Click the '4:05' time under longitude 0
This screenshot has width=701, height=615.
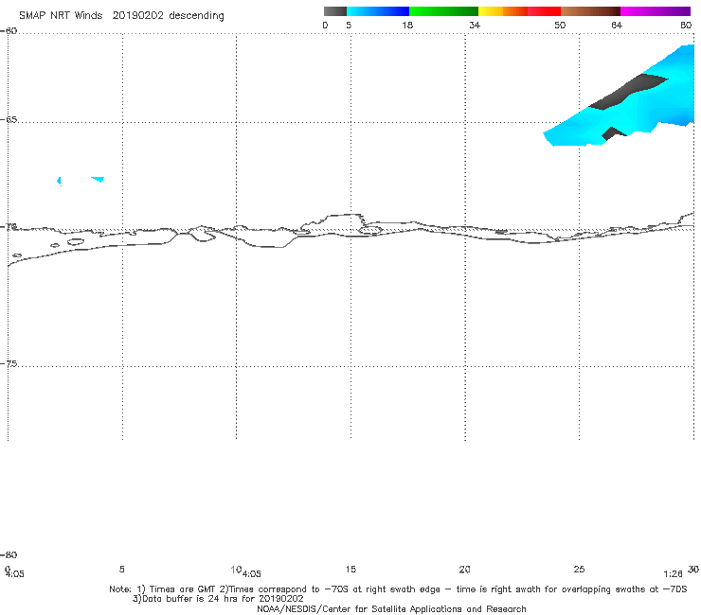(x=15, y=574)
